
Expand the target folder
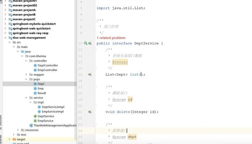(x=9, y=139)
